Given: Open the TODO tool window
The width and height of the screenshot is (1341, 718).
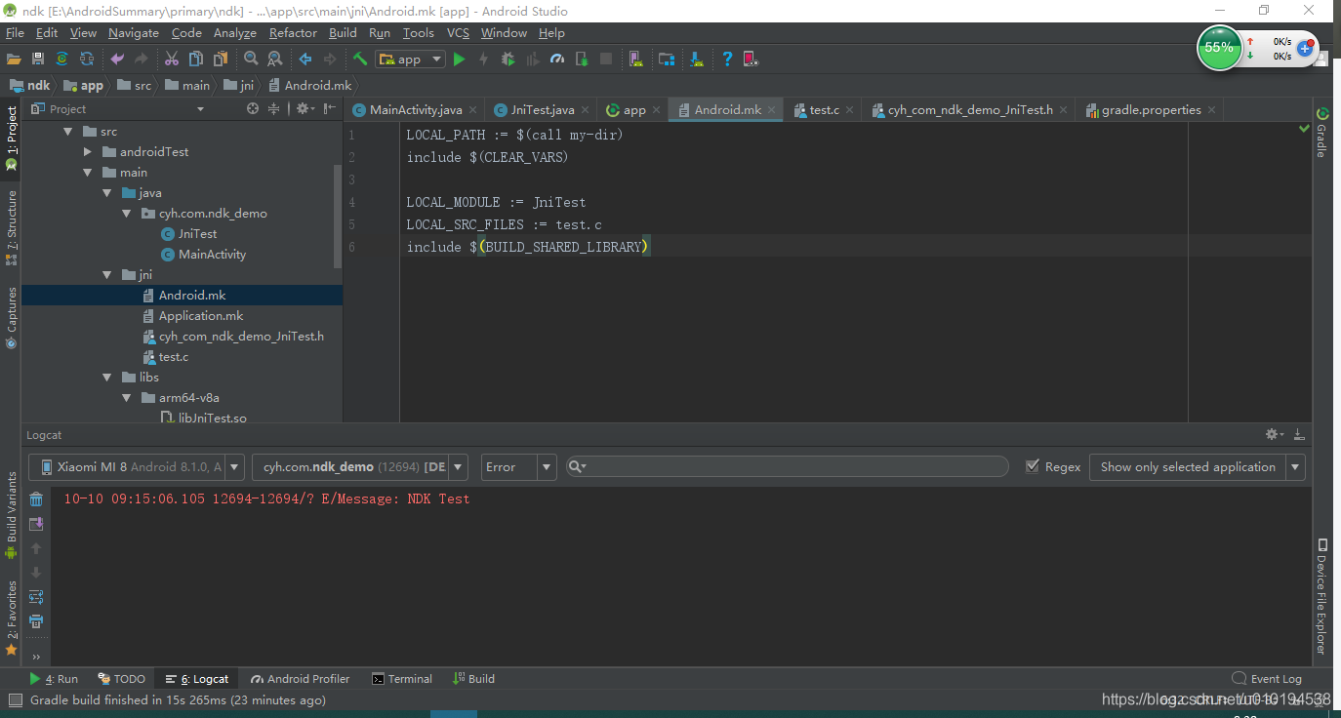Looking at the screenshot, I should [121, 679].
